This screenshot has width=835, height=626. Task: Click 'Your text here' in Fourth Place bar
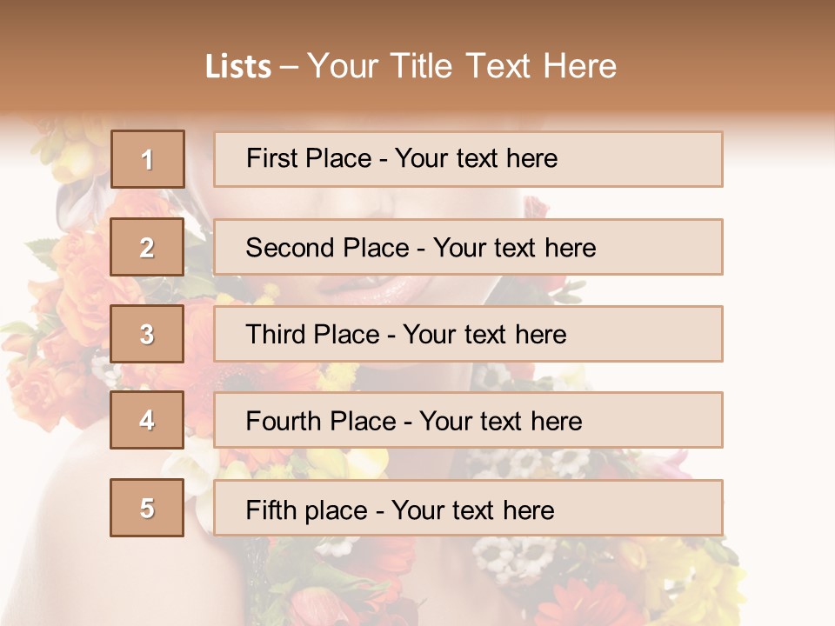point(501,421)
